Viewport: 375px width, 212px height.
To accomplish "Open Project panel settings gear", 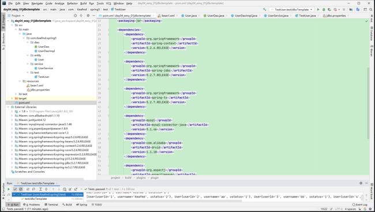I will click(88, 16).
